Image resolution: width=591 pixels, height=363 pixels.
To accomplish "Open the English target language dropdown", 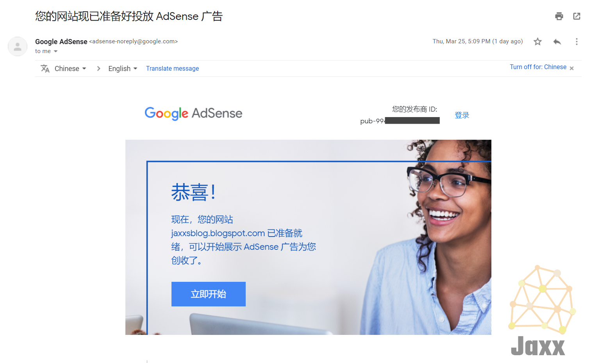I will tap(123, 69).
